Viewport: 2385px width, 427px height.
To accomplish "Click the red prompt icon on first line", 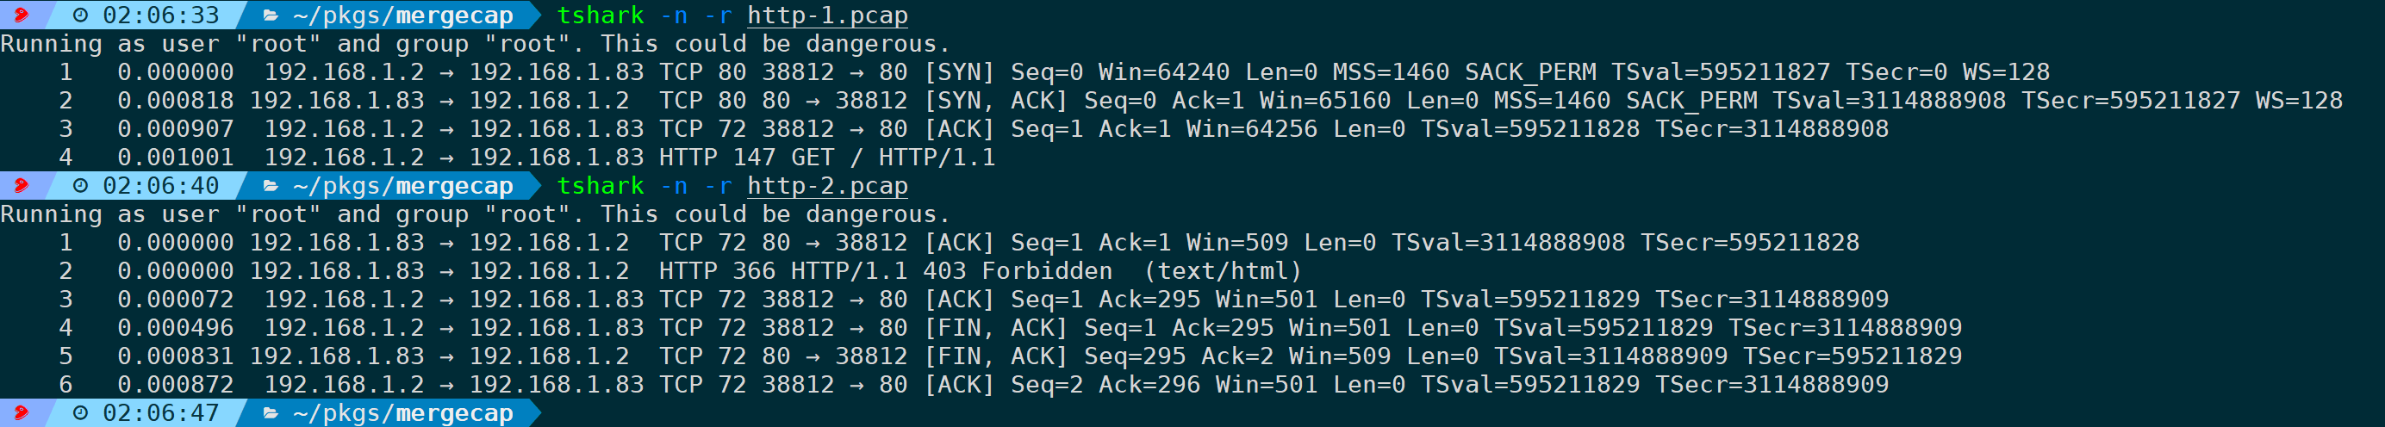I will [x=21, y=15].
